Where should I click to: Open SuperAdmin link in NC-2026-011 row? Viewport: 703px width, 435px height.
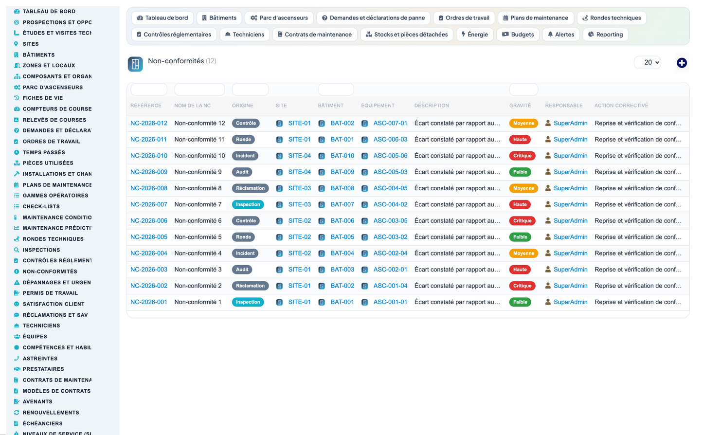pos(571,140)
